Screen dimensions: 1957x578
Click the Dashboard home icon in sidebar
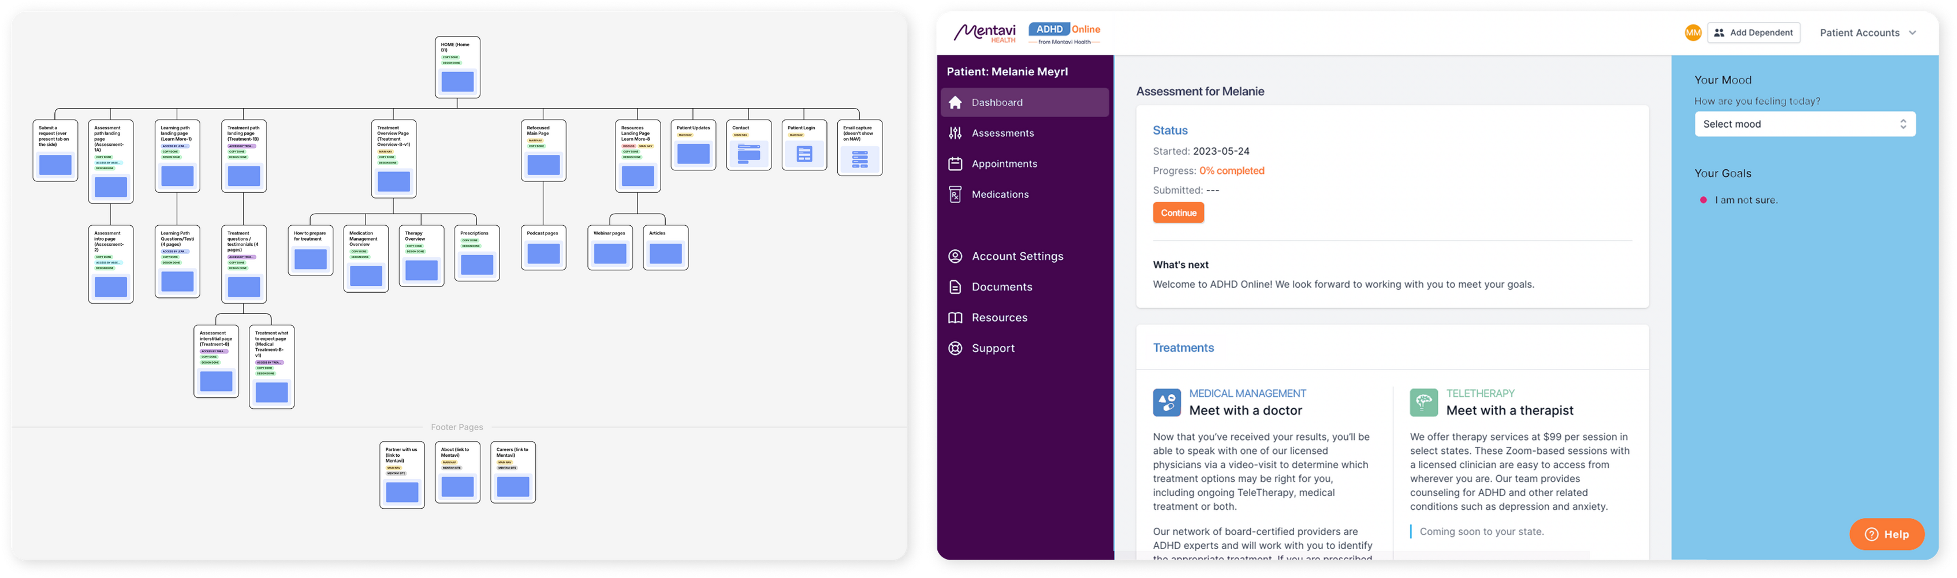pyautogui.click(x=956, y=103)
